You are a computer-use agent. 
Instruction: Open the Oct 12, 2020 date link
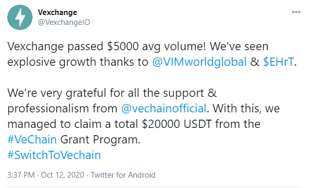[x=62, y=175]
